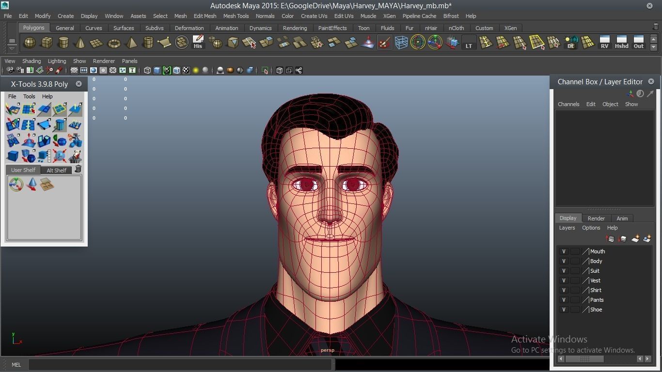Create a polygon plane from the shelf
Screen dimensions: 662x372
coord(97,43)
